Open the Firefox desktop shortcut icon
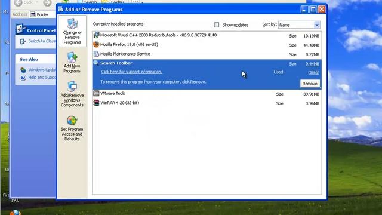This screenshot has height=215, width=382. [x=15, y=213]
